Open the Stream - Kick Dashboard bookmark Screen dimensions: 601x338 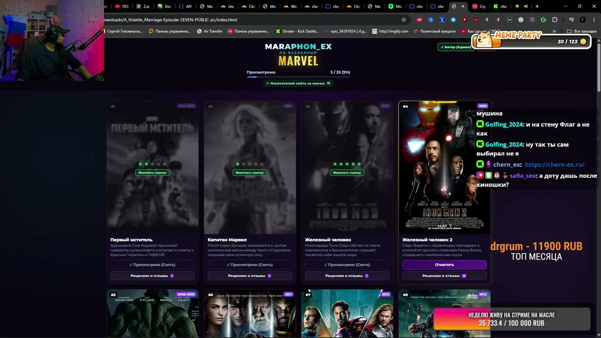(297, 31)
